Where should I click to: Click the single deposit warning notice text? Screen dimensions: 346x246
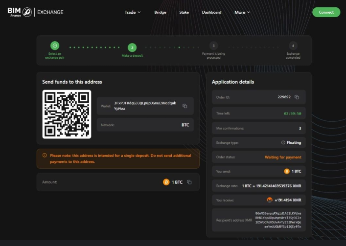(x=120, y=158)
